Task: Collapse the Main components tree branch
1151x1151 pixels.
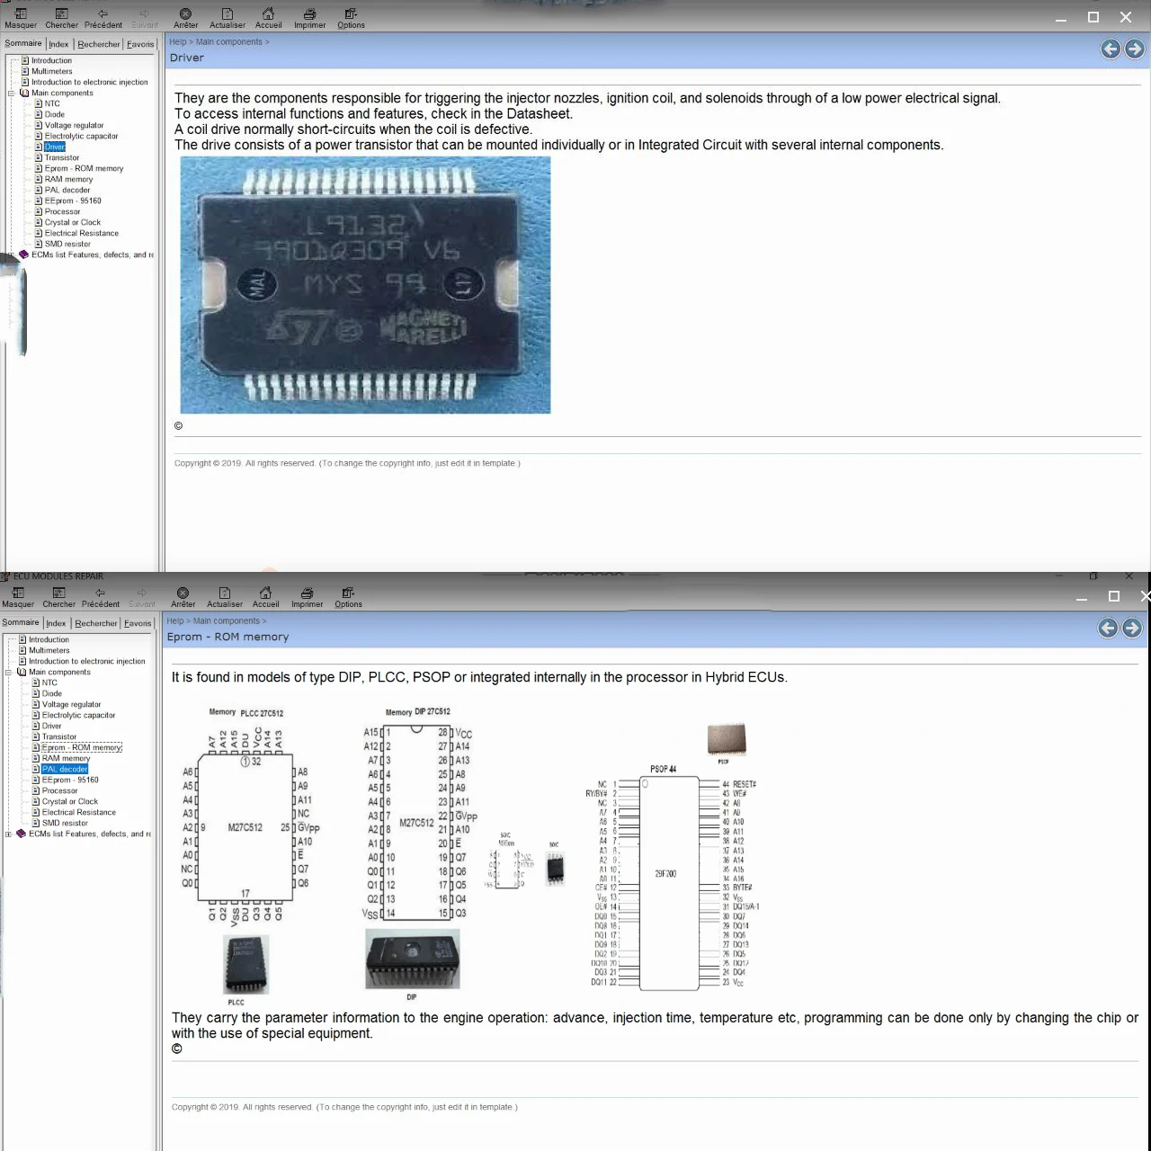Action: pyautogui.click(x=12, y=93)
